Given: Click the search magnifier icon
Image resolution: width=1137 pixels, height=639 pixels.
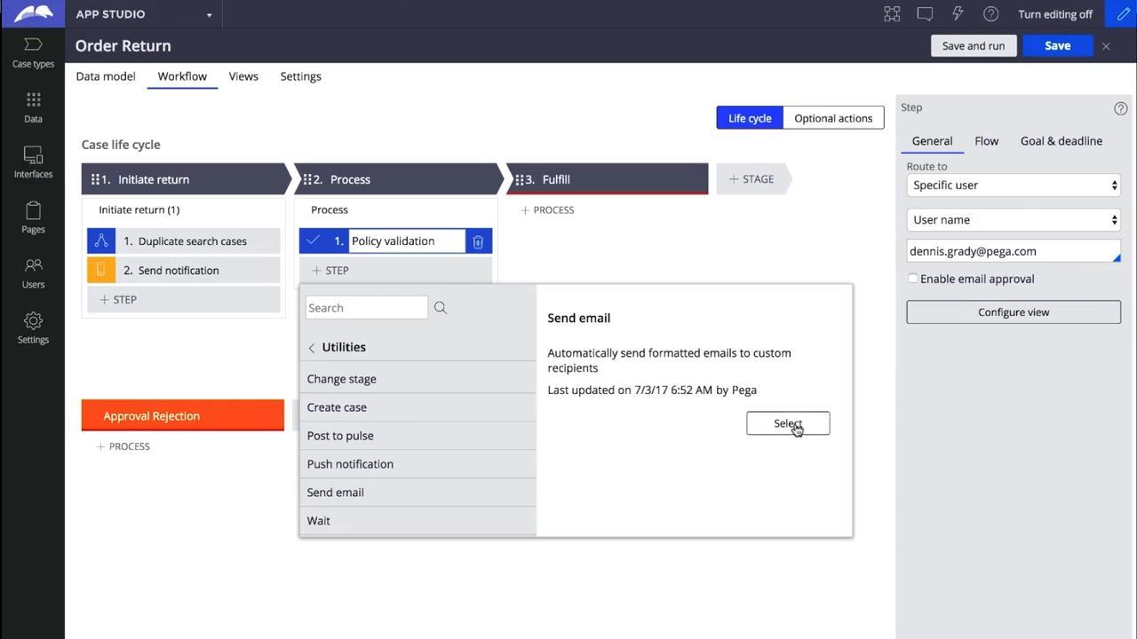Looking at the screenshot, I should pos(441,308).
